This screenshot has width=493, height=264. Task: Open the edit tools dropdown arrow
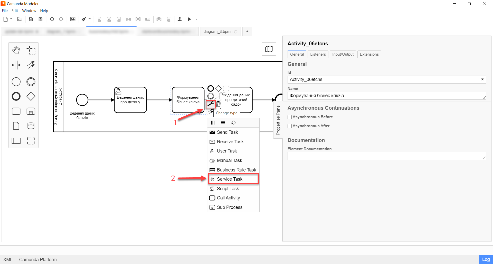[90, 19]
